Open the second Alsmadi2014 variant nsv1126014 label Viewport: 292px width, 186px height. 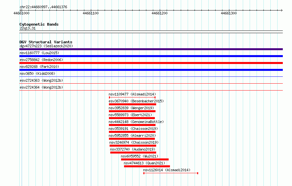pyautogui.click(x=167, y=170)
